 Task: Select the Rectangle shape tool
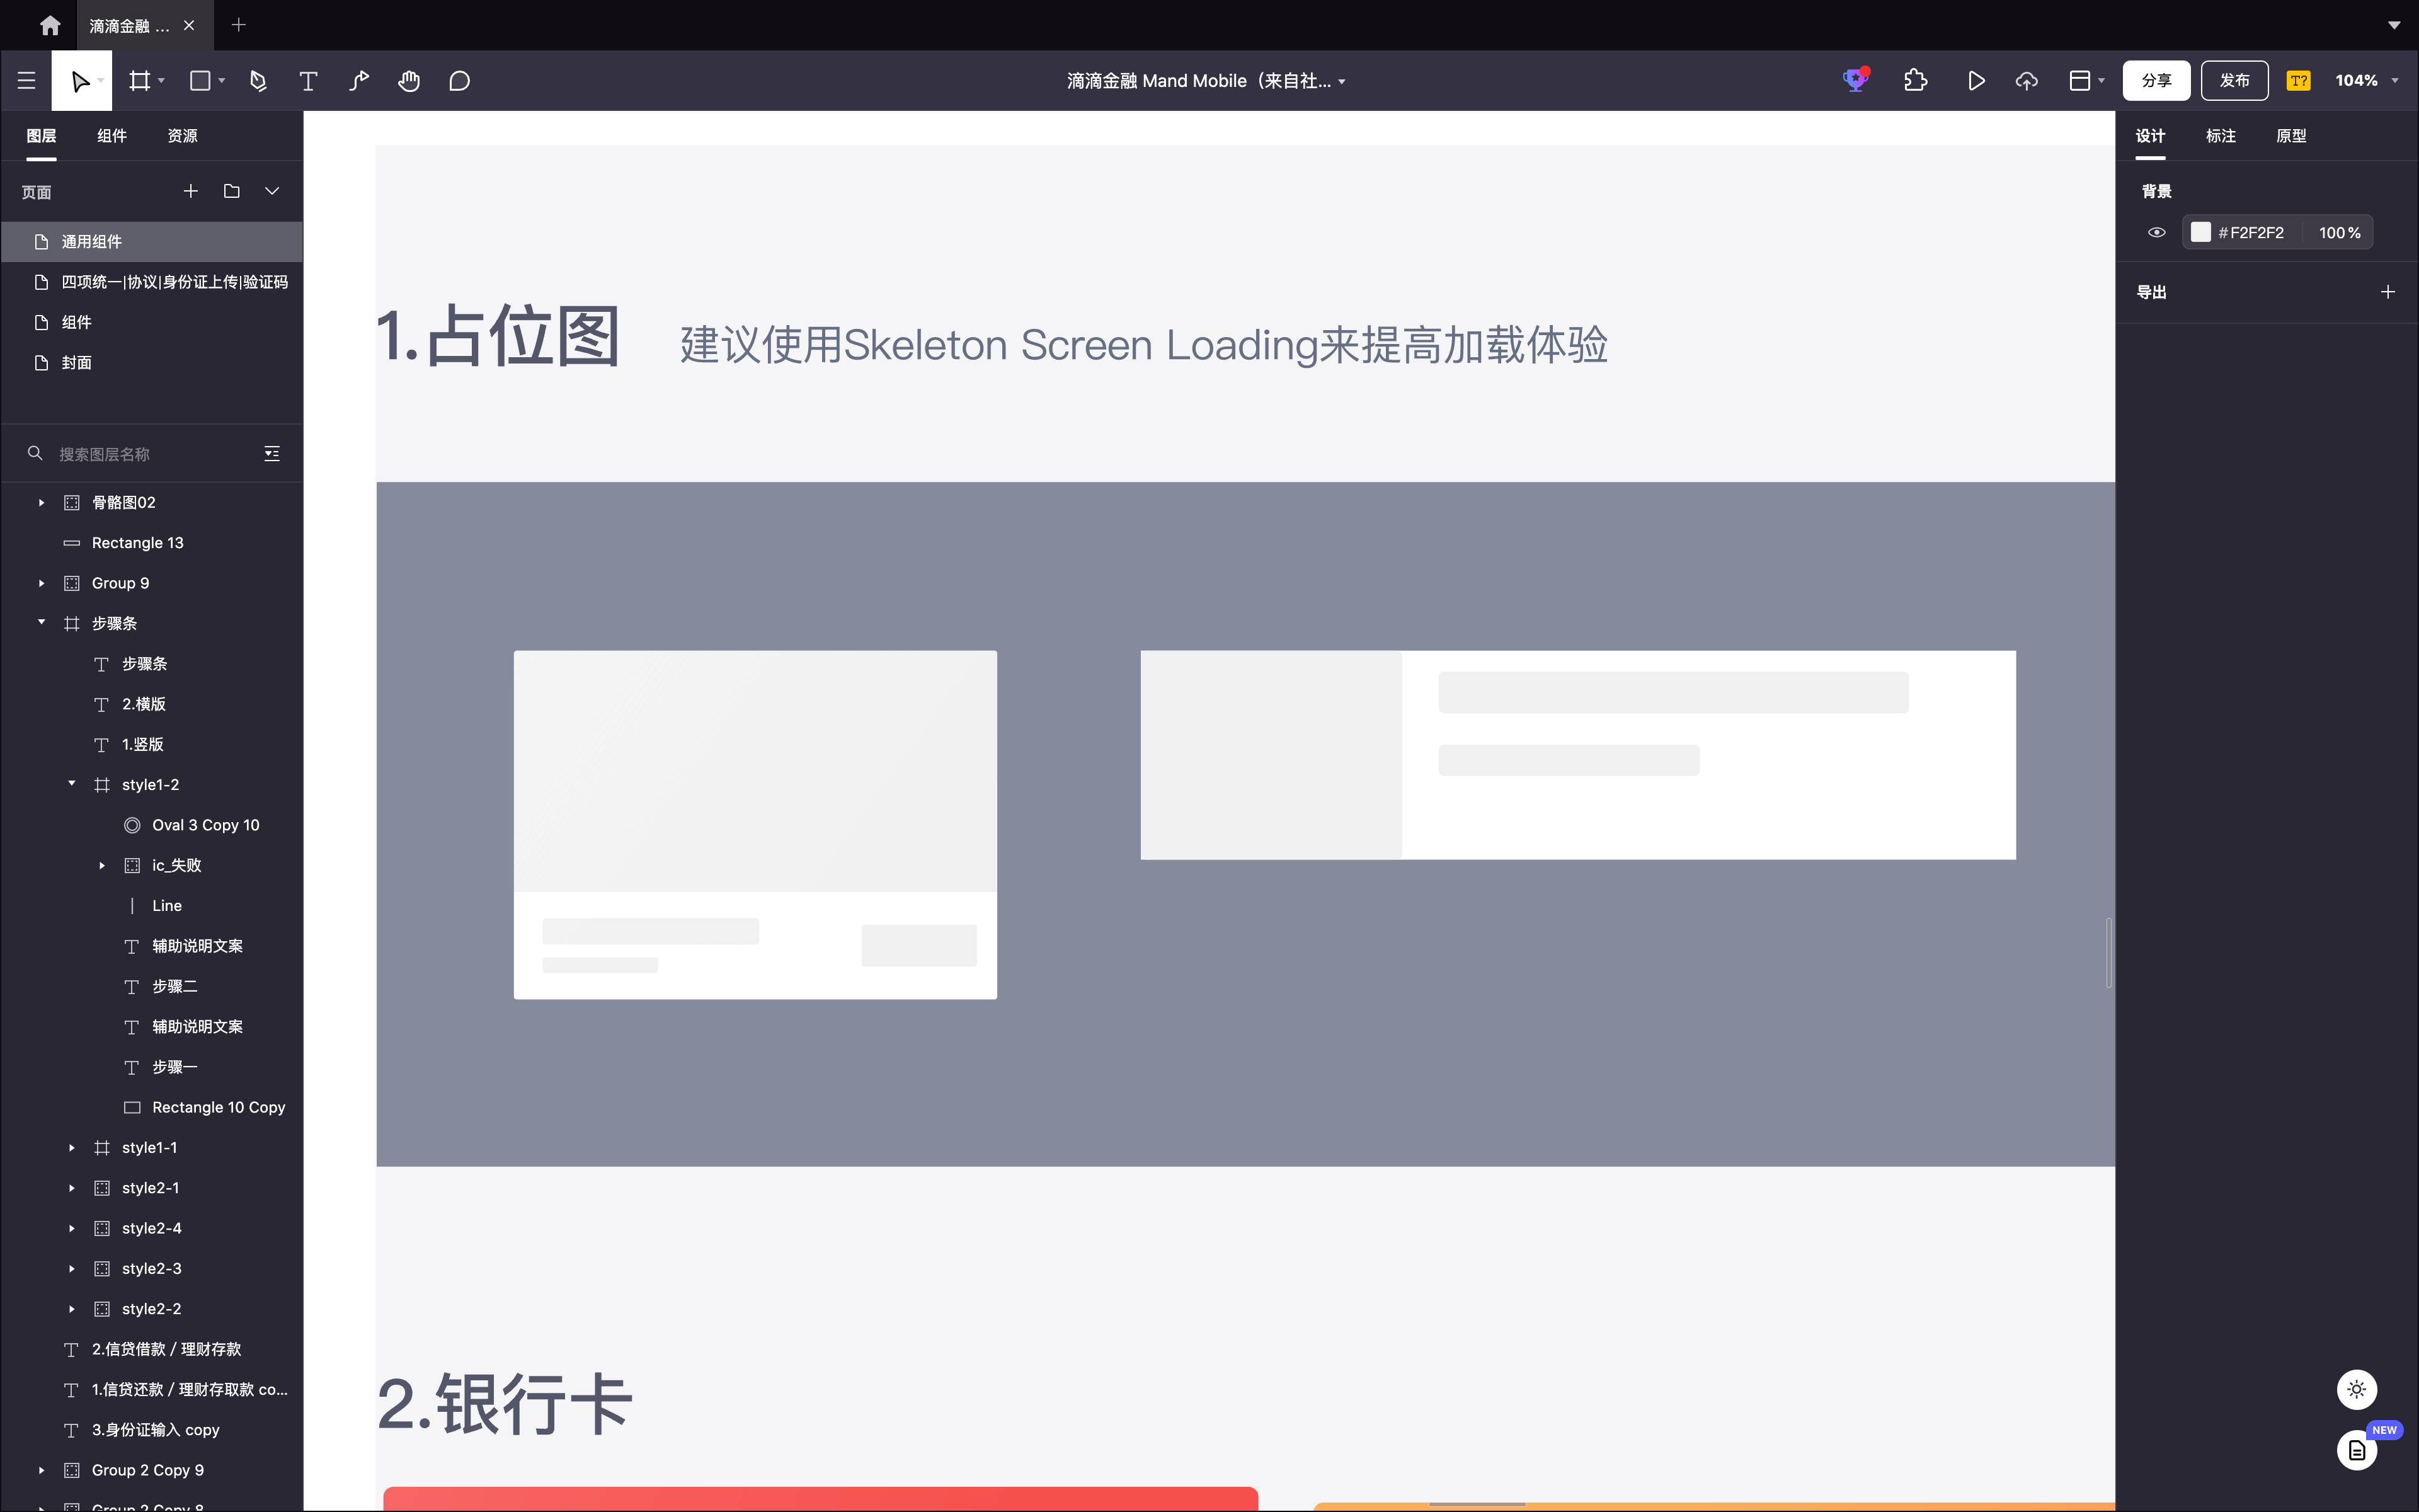[x=200, y=81]
